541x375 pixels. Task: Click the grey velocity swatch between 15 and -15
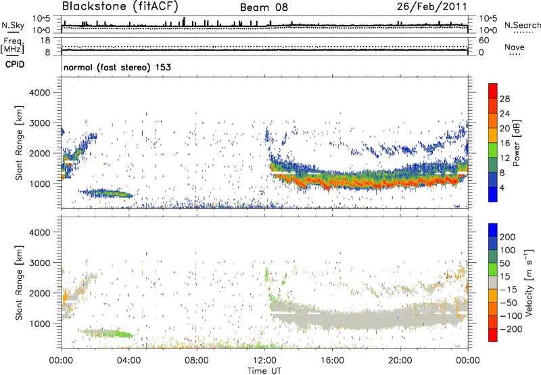click(493, 283)
